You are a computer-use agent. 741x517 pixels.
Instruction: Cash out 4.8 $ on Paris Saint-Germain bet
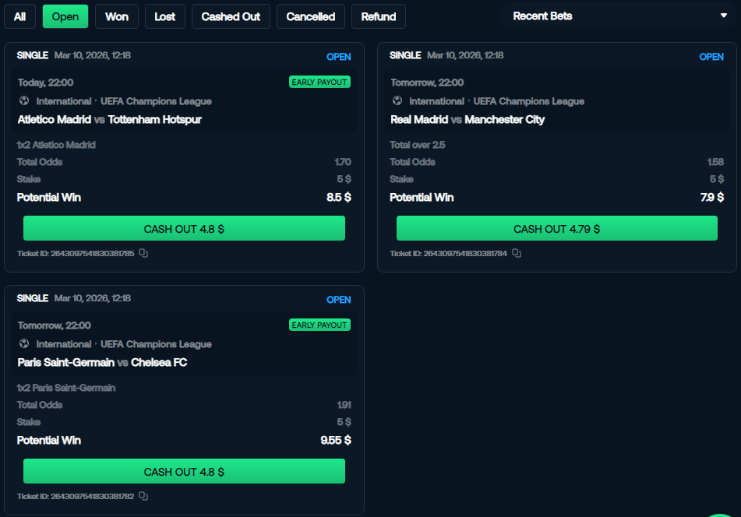[x=185, y=471]
